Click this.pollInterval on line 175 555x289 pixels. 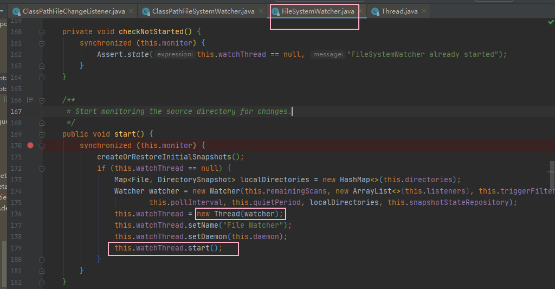point(185,203)
